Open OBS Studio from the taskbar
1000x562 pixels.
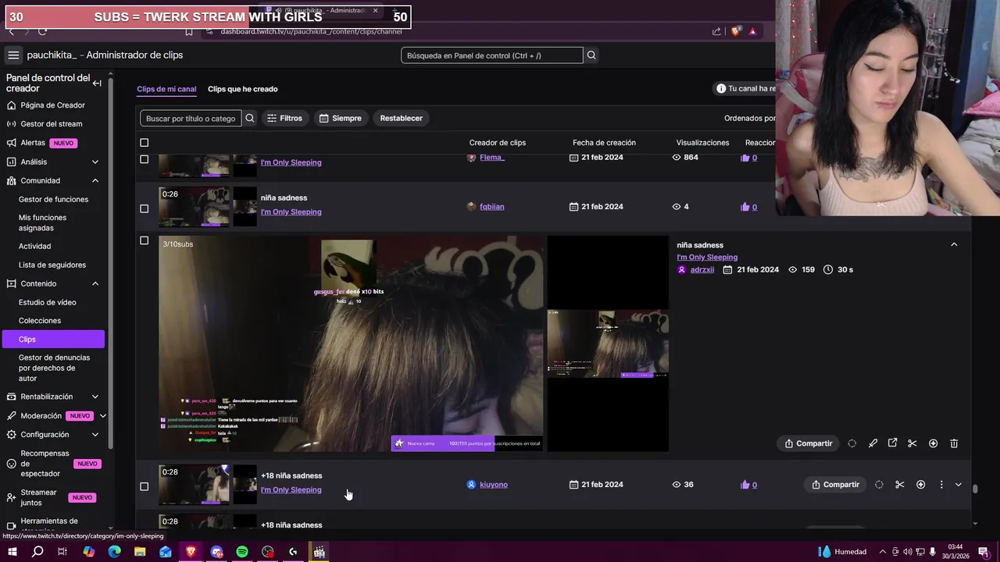pos(268,552)
